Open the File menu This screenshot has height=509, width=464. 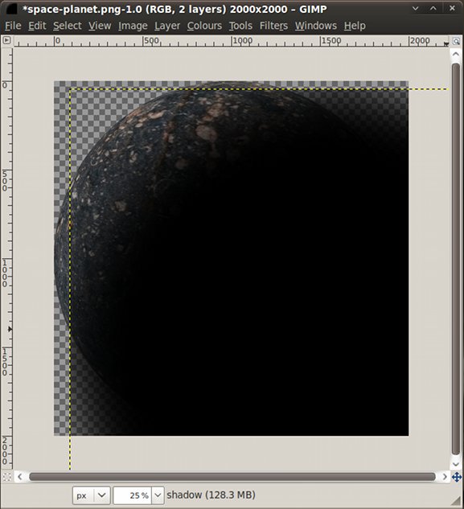(13, 26)
